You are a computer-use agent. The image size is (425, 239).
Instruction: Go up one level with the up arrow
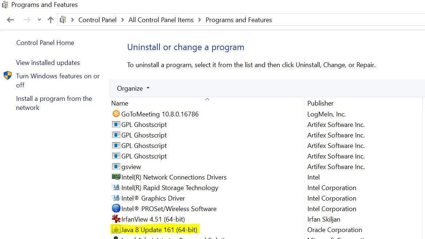(50, 20)
